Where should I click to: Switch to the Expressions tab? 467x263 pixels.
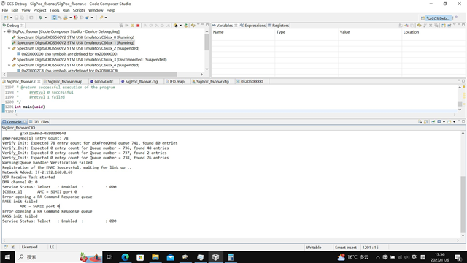point(252,26)
